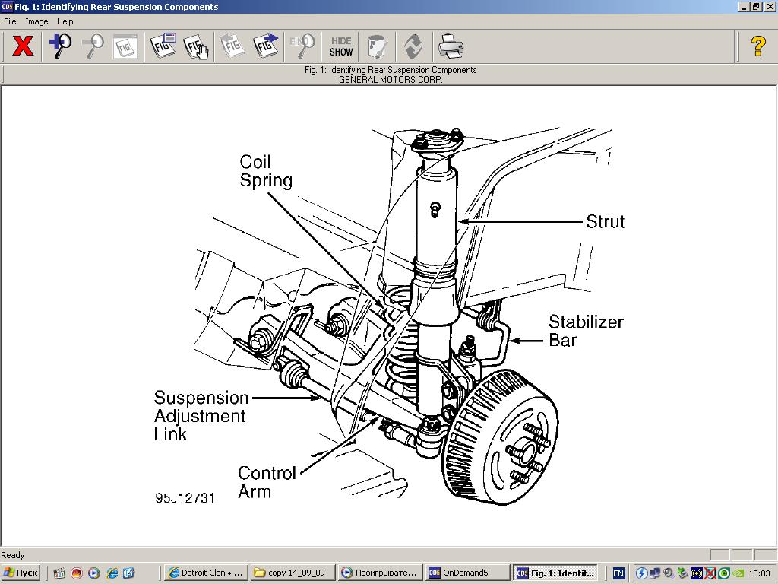Toggle the HIDE/SHOW button

click(341, 46)
